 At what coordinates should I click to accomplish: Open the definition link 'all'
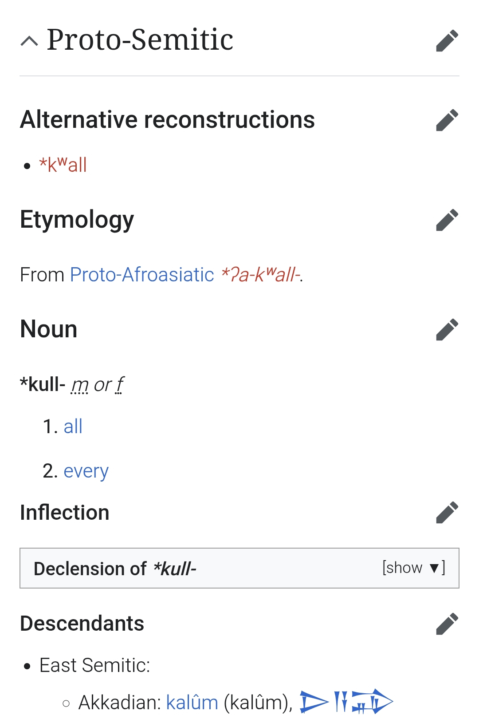[73, 427]
